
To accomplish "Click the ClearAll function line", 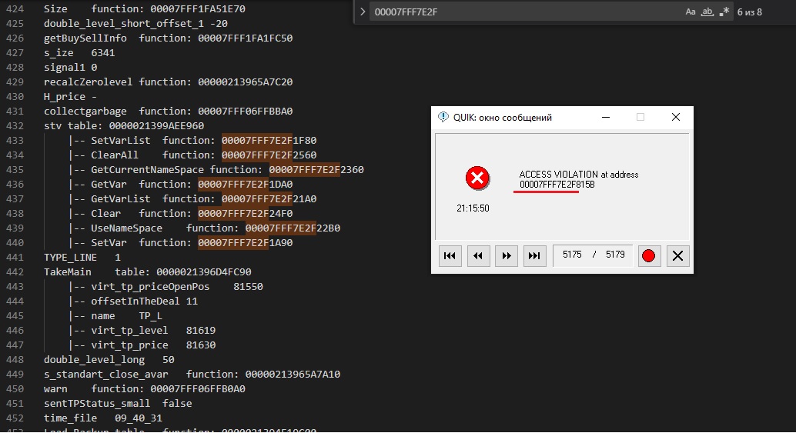I will pyautogui.click(x=192, y=155).
